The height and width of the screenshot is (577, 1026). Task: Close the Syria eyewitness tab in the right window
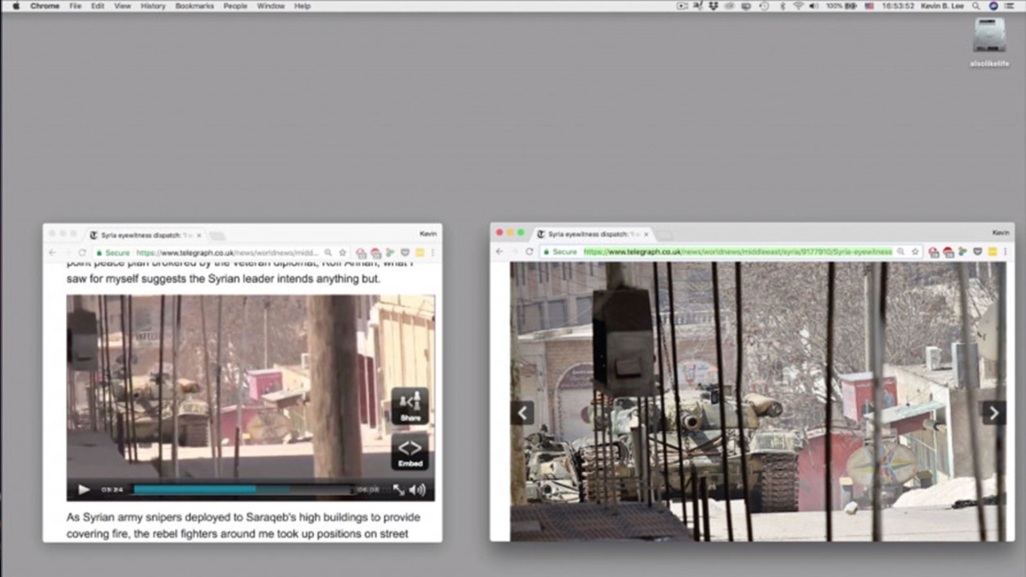646,235
